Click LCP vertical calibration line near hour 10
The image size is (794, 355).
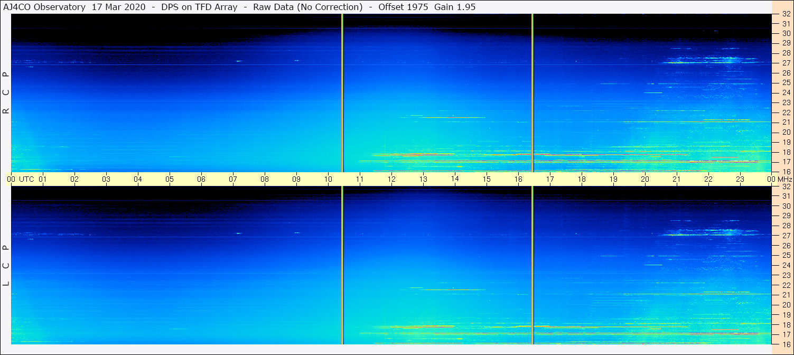pos(342,265)
